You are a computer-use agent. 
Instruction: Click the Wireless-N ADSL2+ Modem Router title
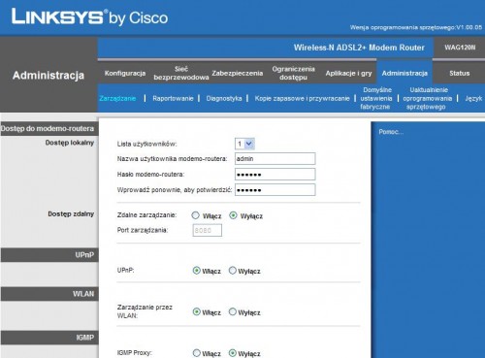point(359,48)
